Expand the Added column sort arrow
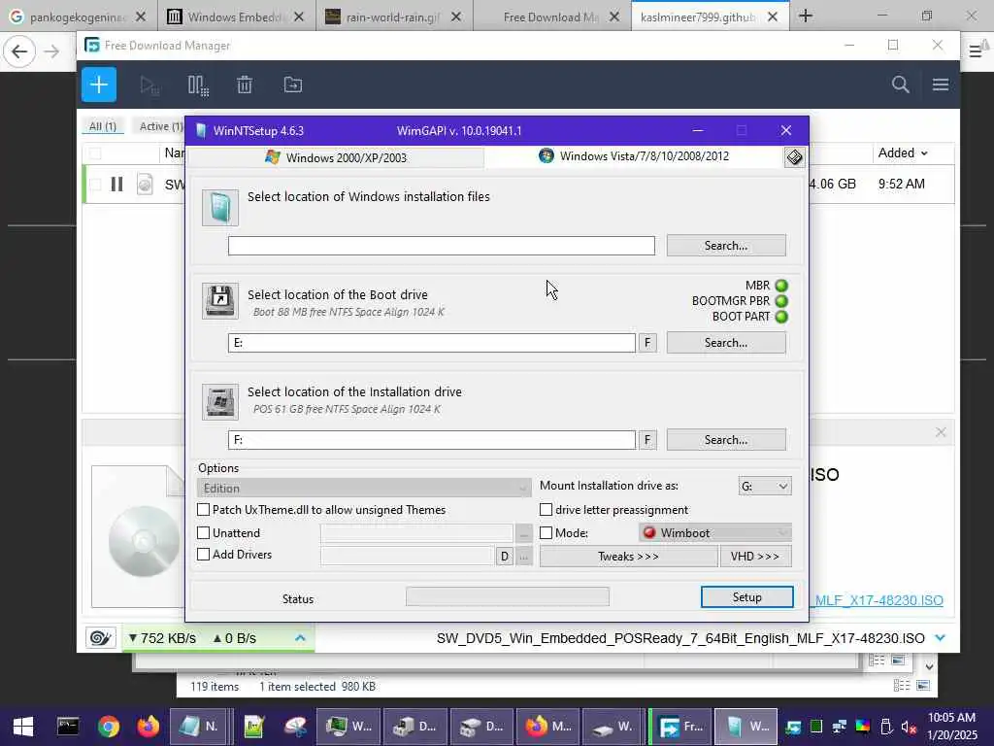 pyautogui.click(x=924, y=153)
